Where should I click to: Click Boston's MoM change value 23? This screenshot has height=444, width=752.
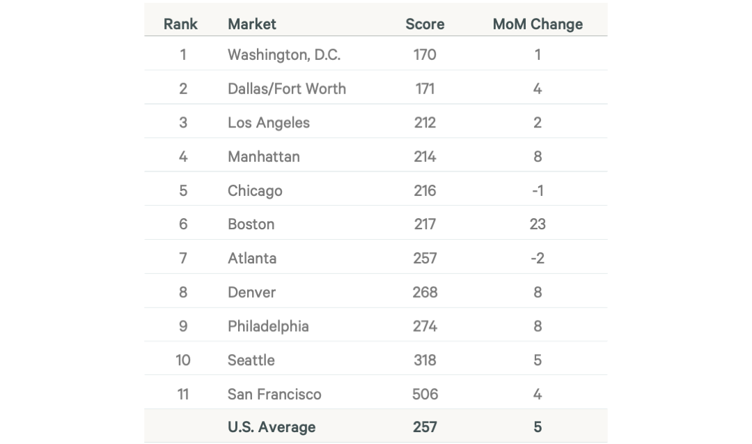tap(537, 224)
